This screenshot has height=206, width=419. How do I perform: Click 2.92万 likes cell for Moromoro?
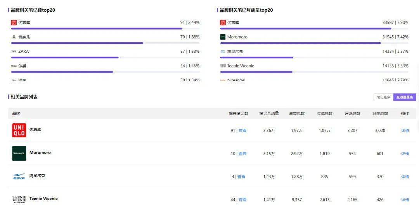[x=297, y=154]
